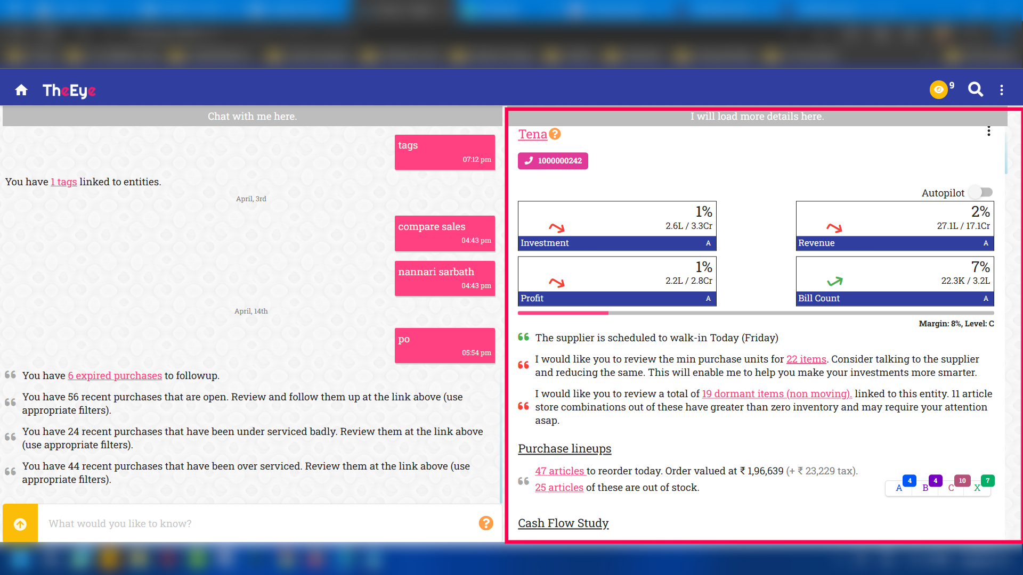Viewport: 1023px width, 575px height.
Task: Expand the Cash Flow Study section
Action: pyautogui.click(x=563, y=523)
